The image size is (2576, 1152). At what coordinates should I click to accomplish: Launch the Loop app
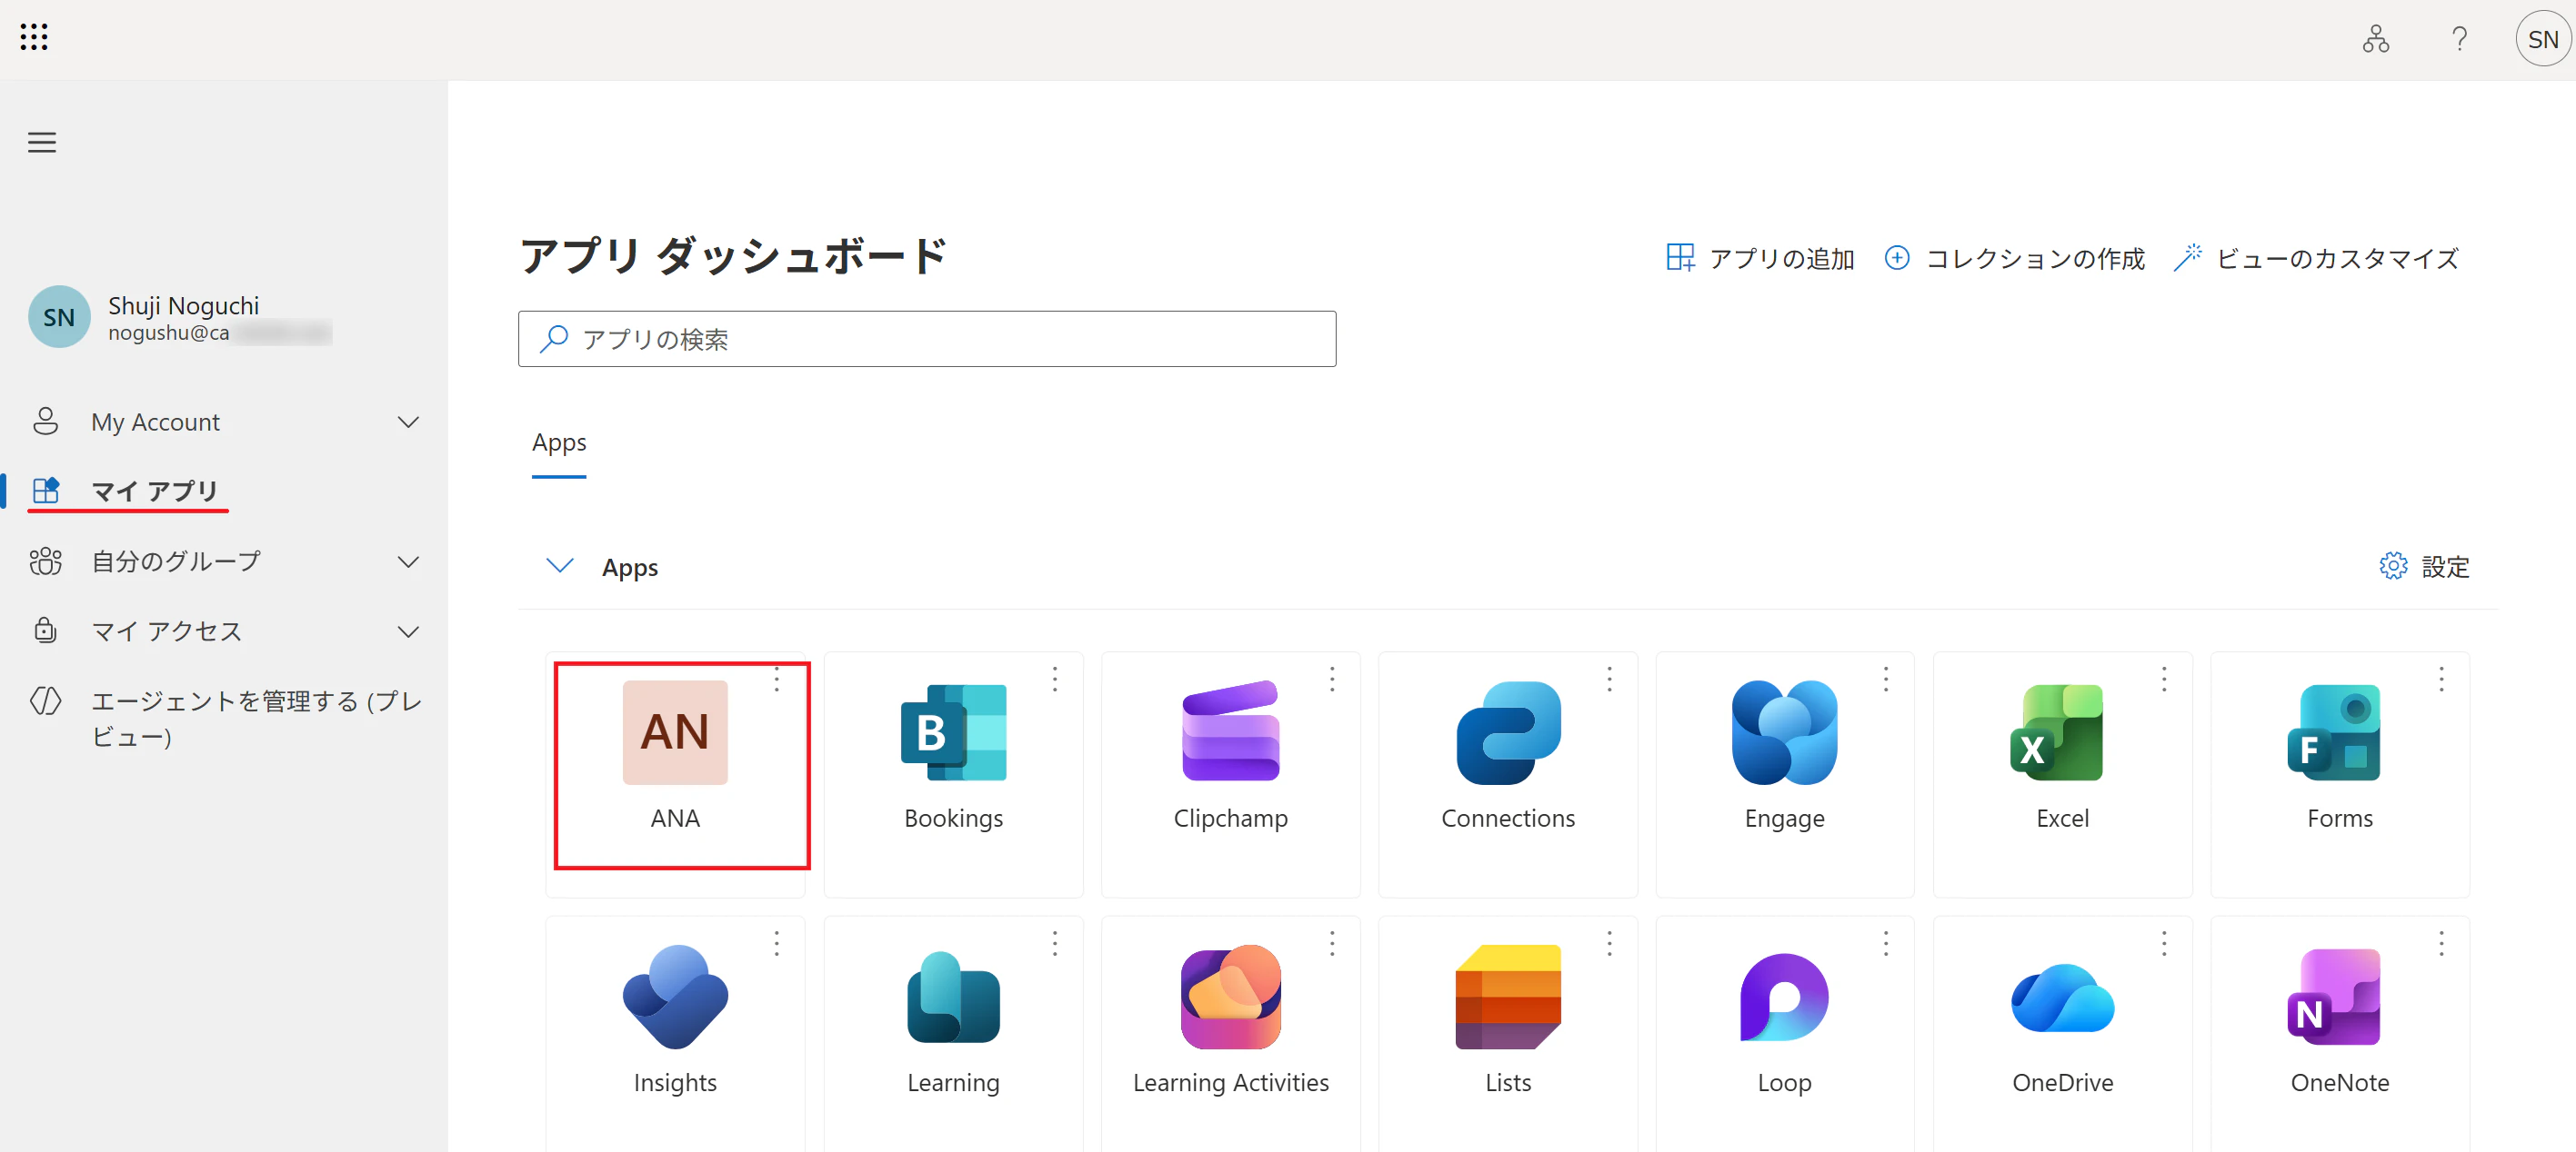(1785, 1034)
